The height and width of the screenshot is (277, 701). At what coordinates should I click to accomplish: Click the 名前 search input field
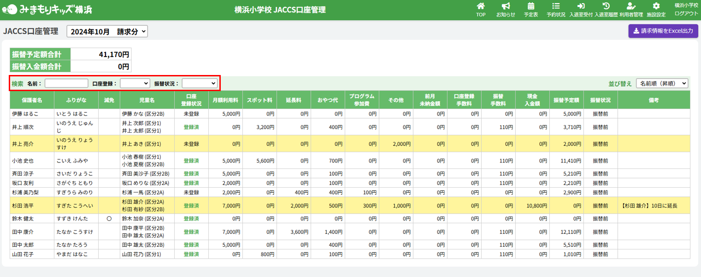(x=66, y=83)
